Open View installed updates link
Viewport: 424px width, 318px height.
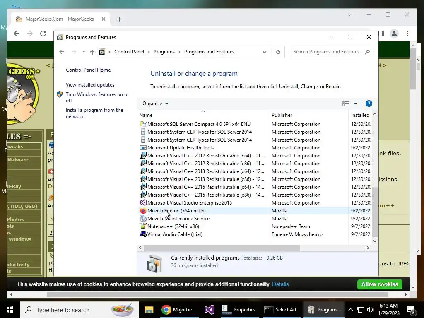click(x=90, y=84)
